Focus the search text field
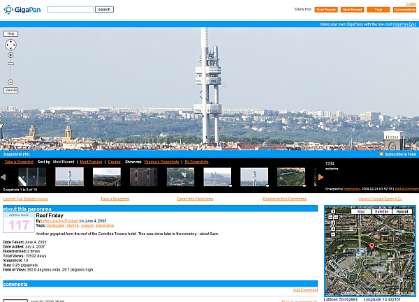The height and width of the screenshot is (302, 419). click(x=71, y=9)
